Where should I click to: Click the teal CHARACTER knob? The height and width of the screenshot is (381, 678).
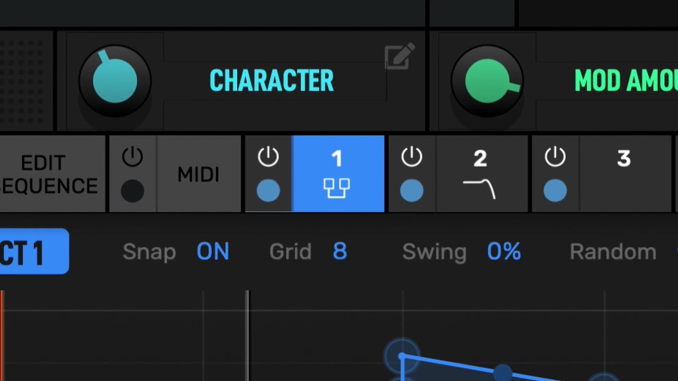115,81
